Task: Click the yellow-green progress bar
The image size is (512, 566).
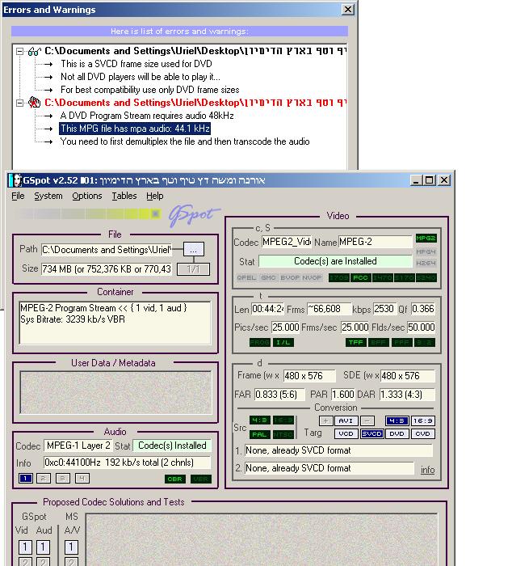Action: 88,213
